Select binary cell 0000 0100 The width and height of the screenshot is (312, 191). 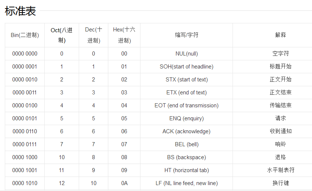tap(25, 105)
